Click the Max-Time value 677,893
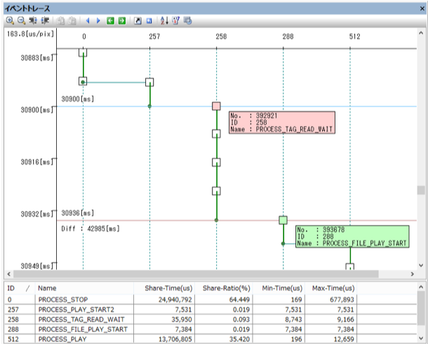This screenshot has width=428, height=344. (x=342, y=300)
